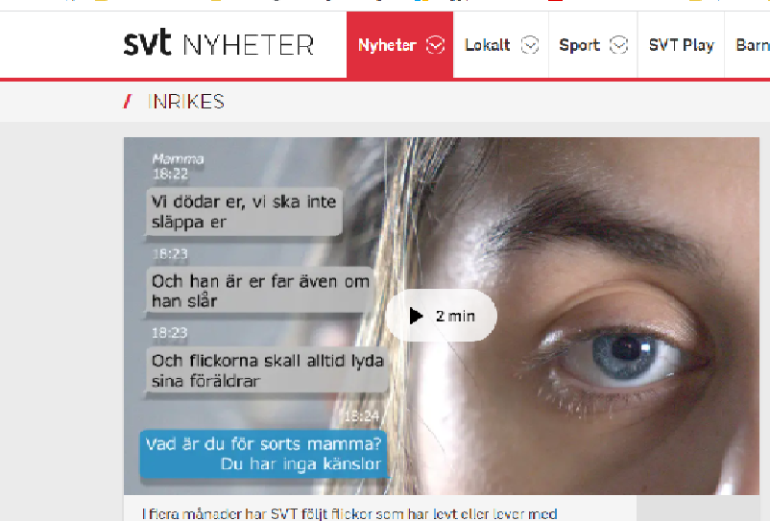Expand the Nyheter chevron circle icon
Image resolution: width=770 pixels, height=521 pixels.
pos(435,45)
